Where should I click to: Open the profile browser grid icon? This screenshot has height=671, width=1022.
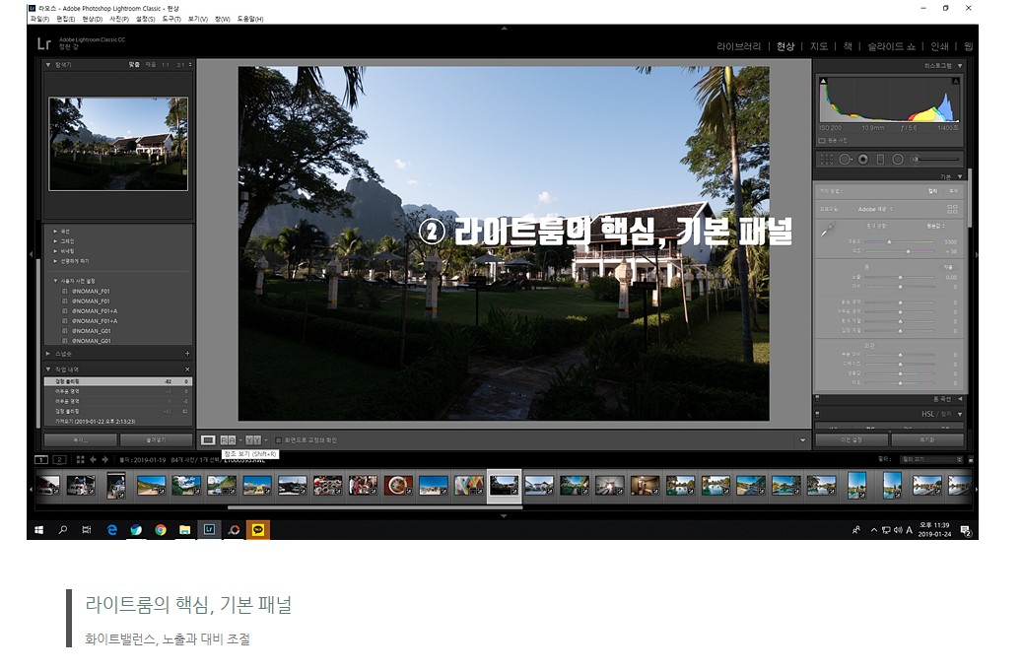click(952, 209)
